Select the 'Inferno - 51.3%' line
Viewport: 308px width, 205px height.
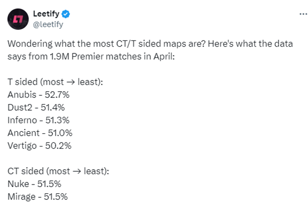pyautogui.click(x=38, y=120)
